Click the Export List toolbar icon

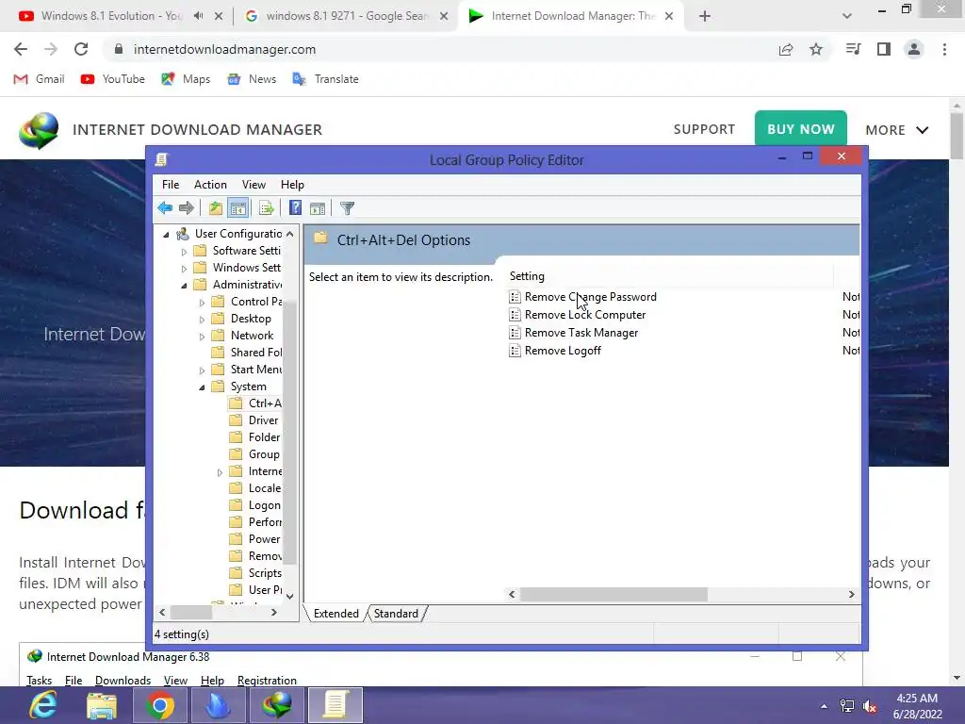click(267, 208)
